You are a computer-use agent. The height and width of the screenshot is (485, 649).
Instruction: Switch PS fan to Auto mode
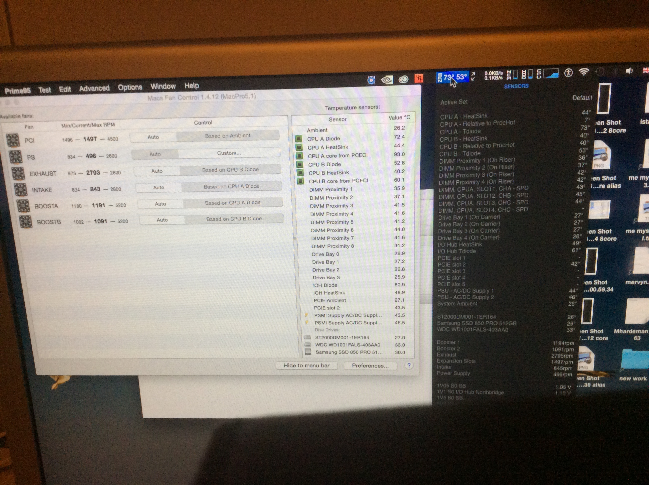tap(155, 154)
